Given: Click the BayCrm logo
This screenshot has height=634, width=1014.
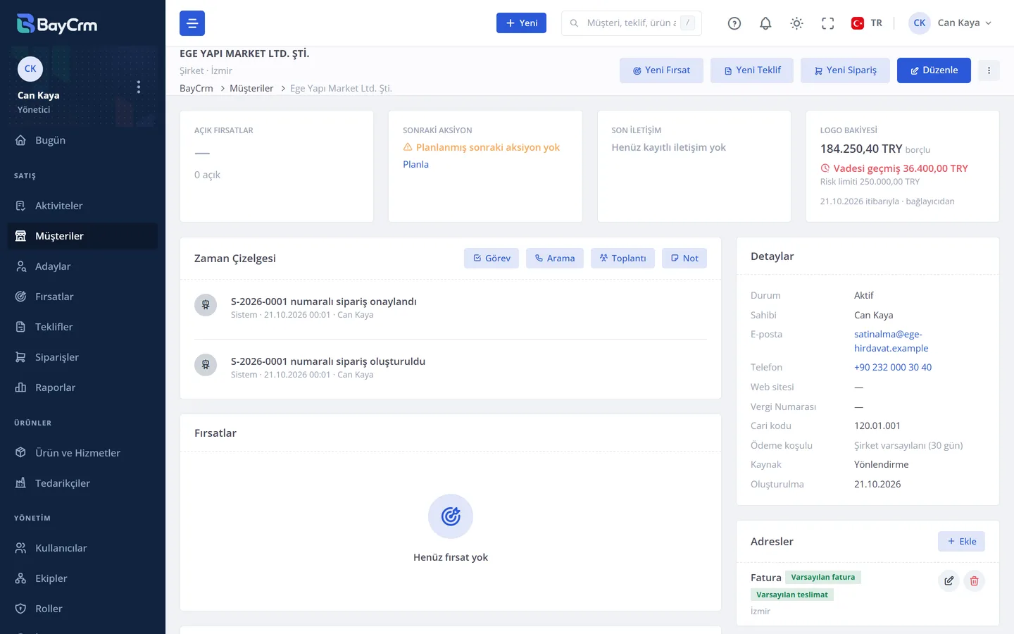Looking at the screenshot, I should [x=57, y=24].
